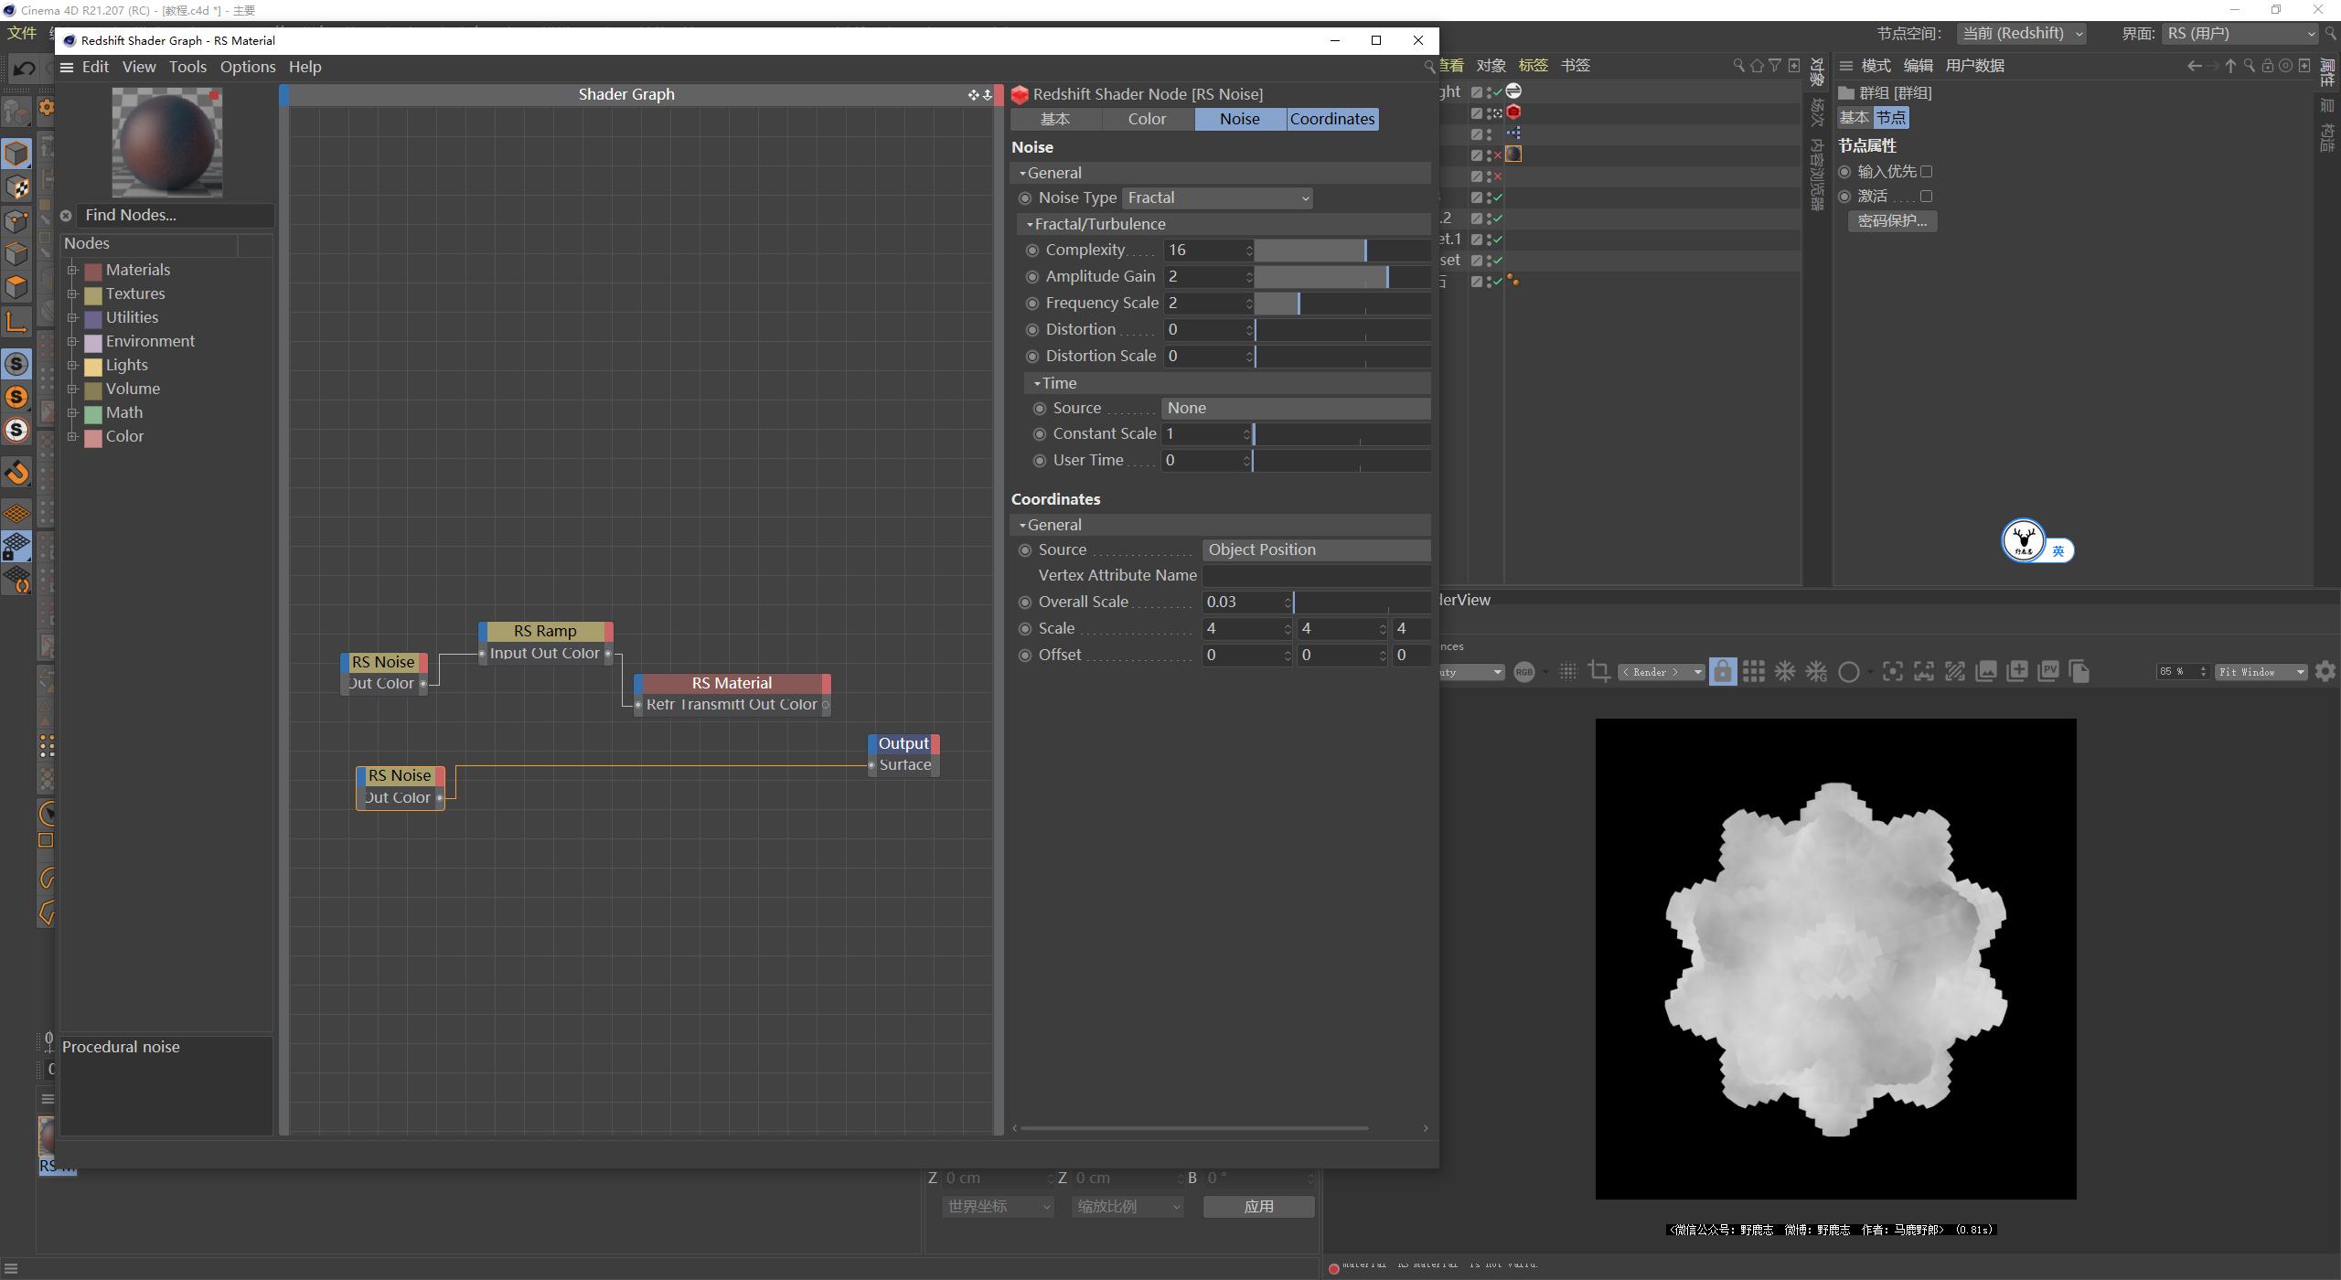
Task: Open the Options menu in Shader Graph
Action: point(248,67)
